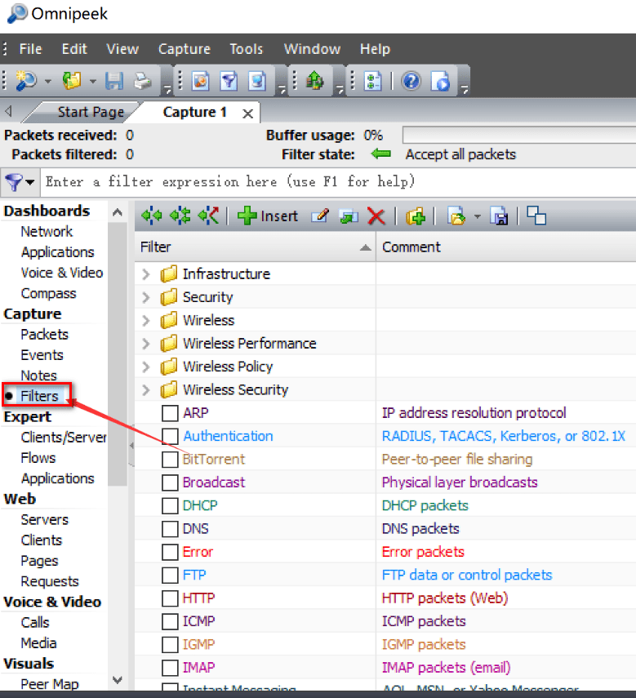Click the Comment column header

tap(506, 247)
